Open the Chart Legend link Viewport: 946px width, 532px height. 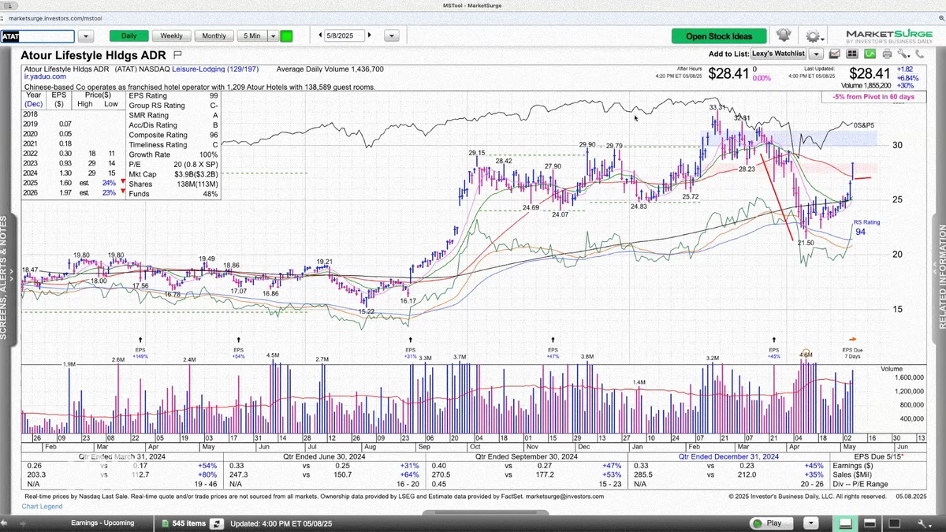pos(43,506)
